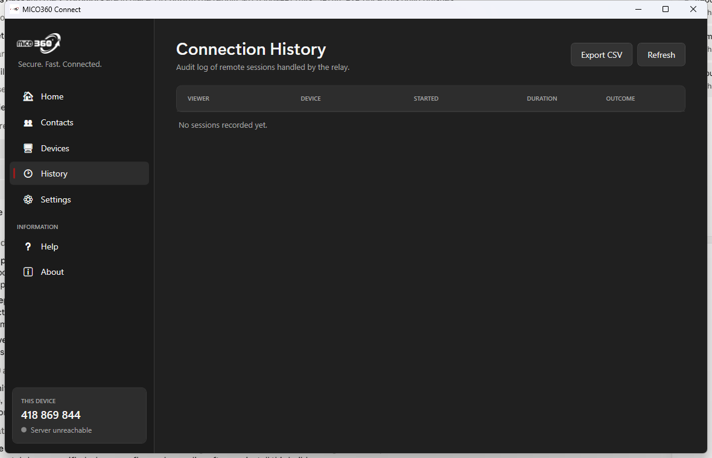Open the Help page label
This screenshot has width=712, height=458.
[x=49, y=246]
